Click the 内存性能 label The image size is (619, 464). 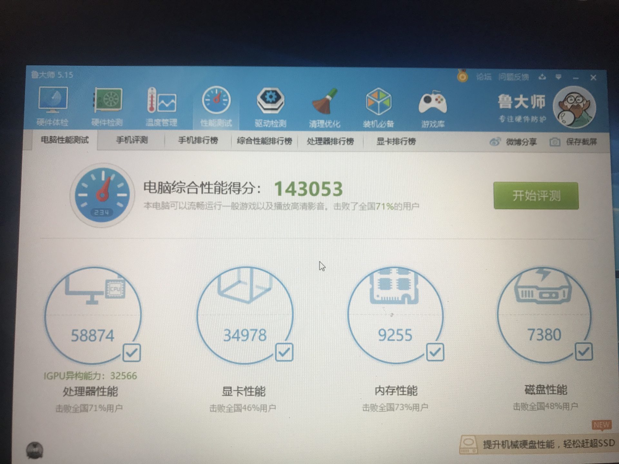pos(396,391)
